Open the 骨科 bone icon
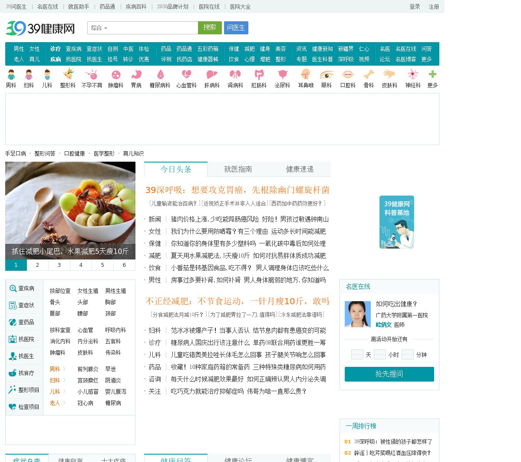Viewport: 521px width, 462px height. pyautogui.click(x=369, y=74)
